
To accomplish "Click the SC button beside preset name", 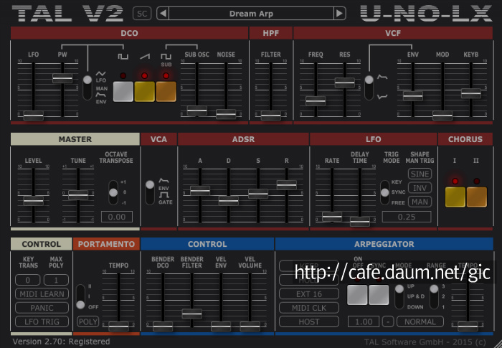I will tap(142, 14).
